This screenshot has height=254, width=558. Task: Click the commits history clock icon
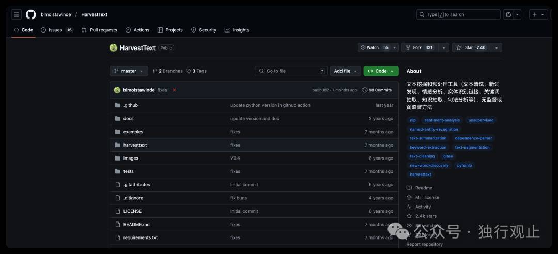(365, 90)
